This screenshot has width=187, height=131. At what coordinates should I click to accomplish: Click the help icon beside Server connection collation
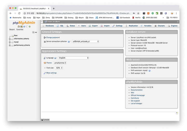point(69,42)
